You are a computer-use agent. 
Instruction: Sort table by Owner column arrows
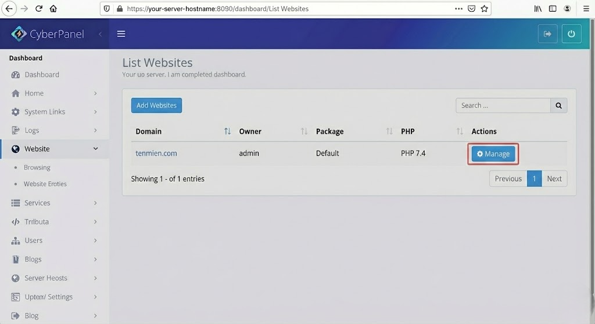pyautogui.click(x=304, y=132)
